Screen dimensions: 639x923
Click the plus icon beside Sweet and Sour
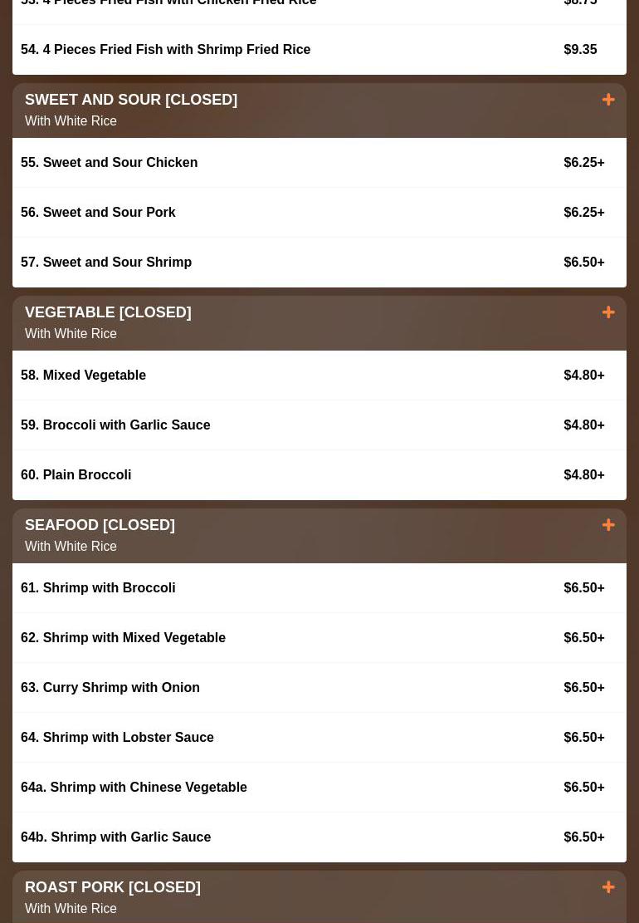(x=608, y=100)
